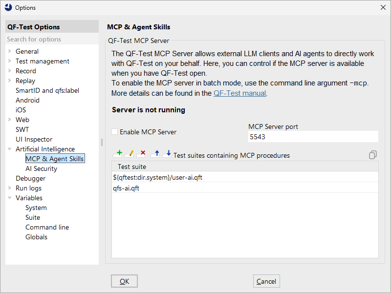This screenshot has height=293, width=391.
Task: Click the QF-Test logo in title bar
Action: coord(8,7)
